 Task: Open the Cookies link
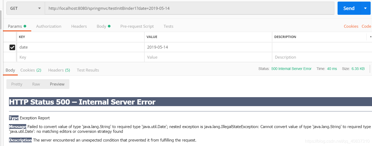pyautogui.click(x=351, y=26)
